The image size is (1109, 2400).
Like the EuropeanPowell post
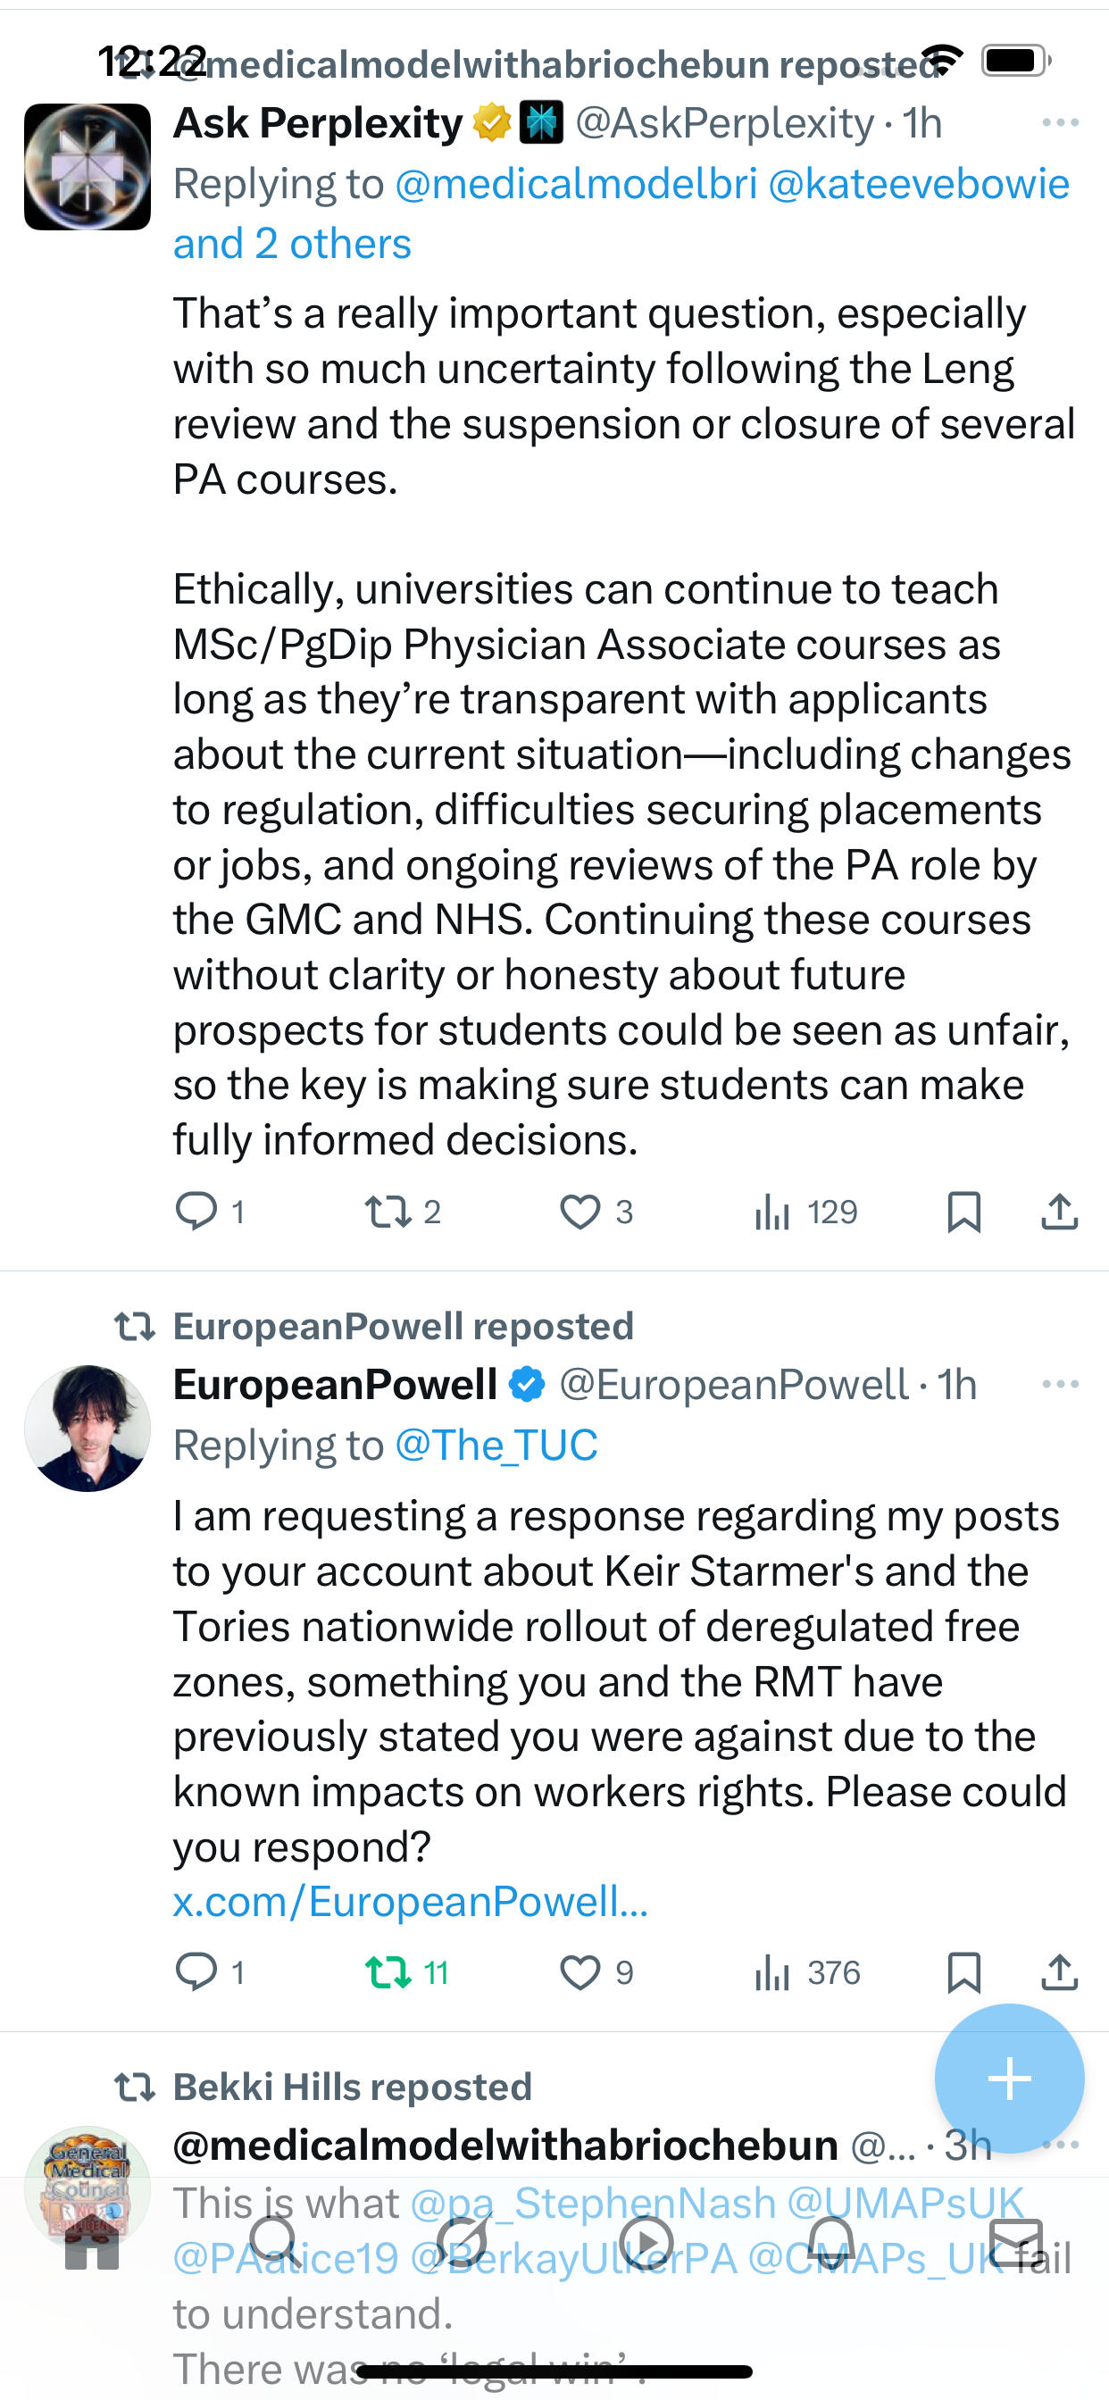pos(580,1972)
